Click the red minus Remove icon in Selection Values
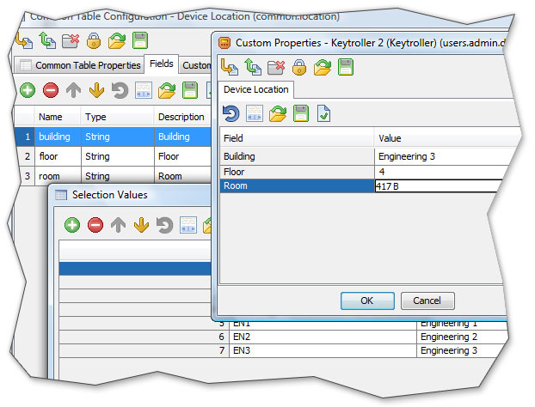 (x=95, y=225)
